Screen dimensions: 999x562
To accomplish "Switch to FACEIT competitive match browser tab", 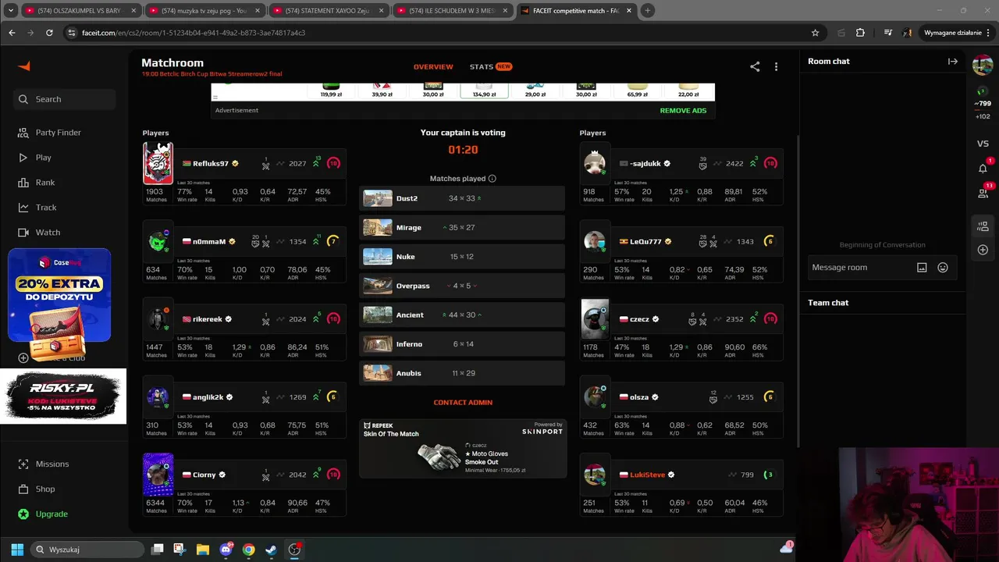I will [x=576, y=11].
